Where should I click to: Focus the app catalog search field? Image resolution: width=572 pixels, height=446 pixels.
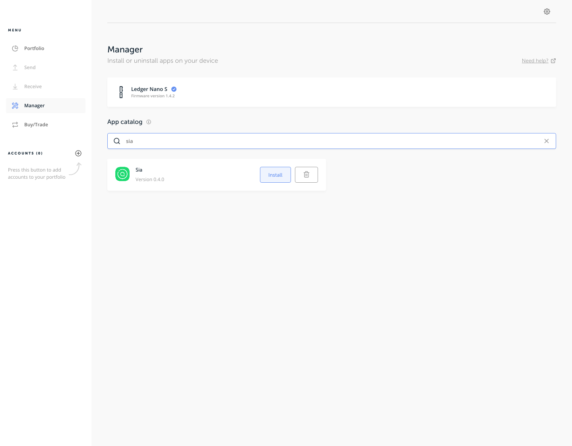click(332, 141)
